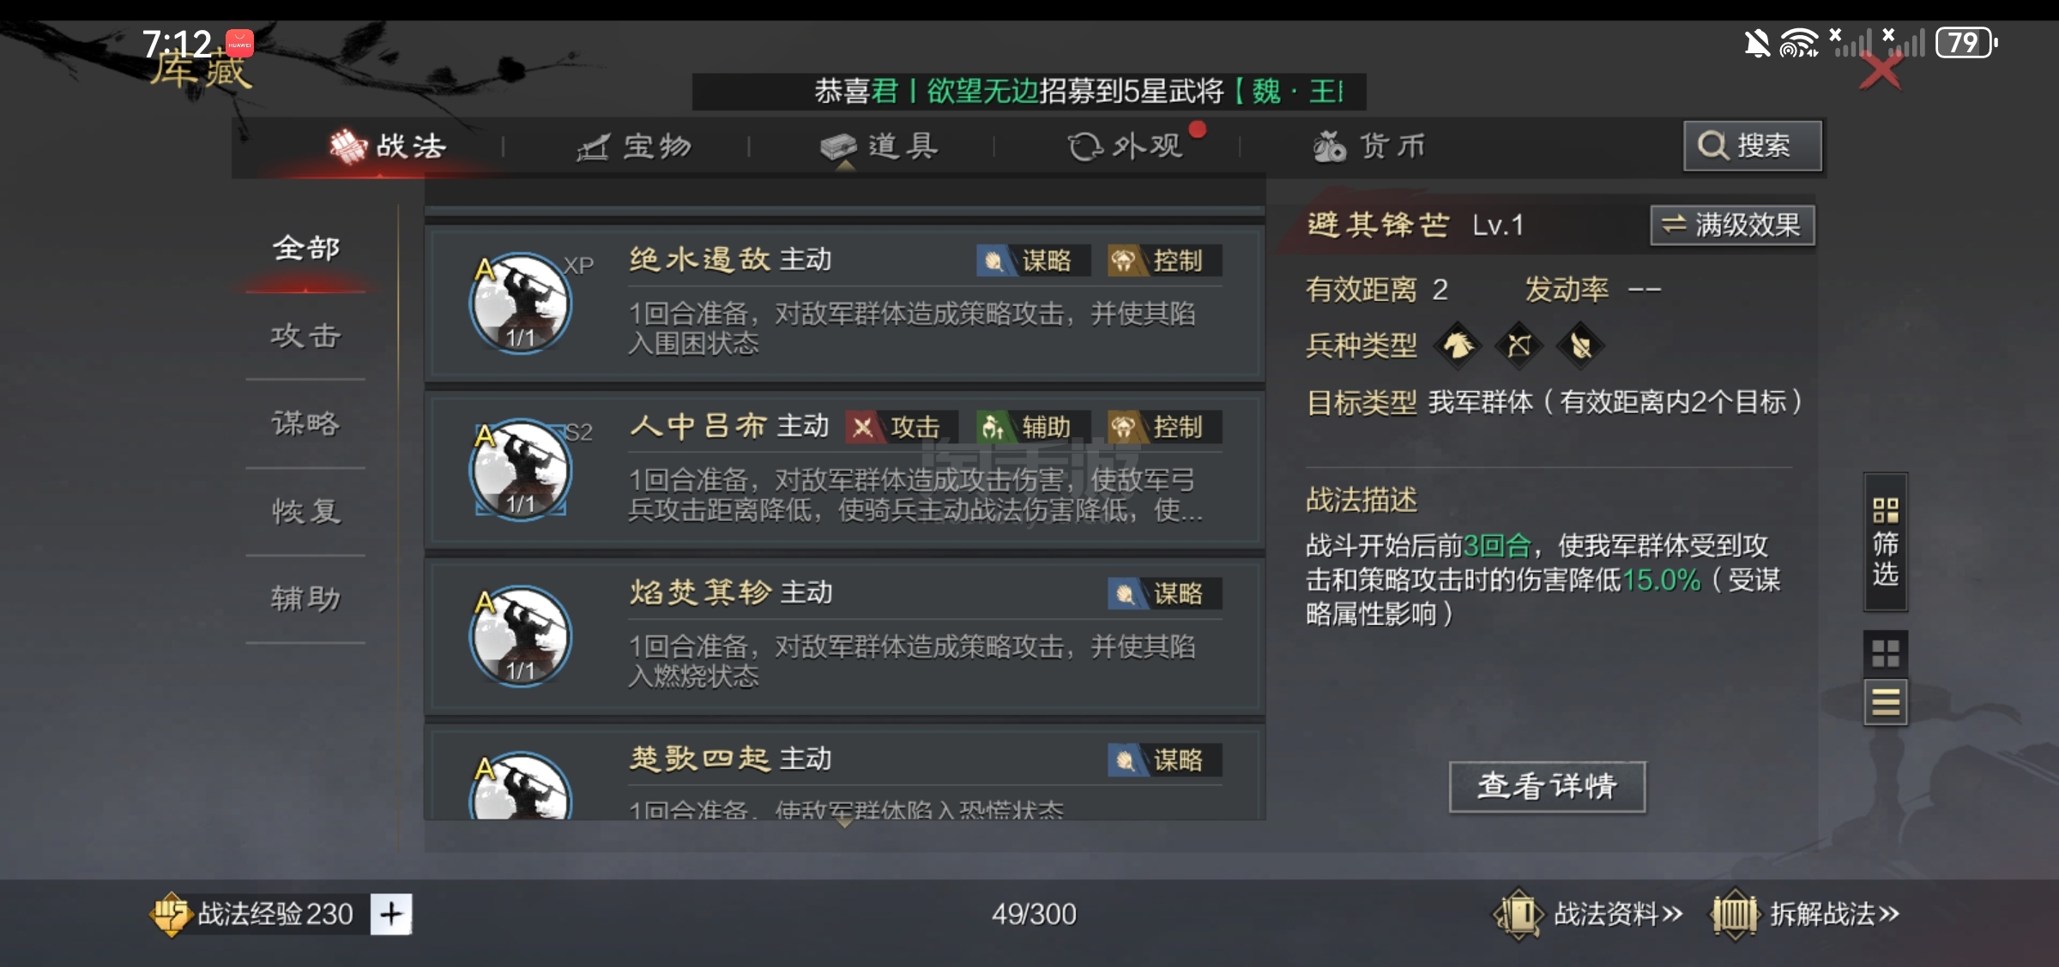The height and width of the screenshot is (967, 2059).
Task: Switch to list view icon
Action: pos(1885,702)
